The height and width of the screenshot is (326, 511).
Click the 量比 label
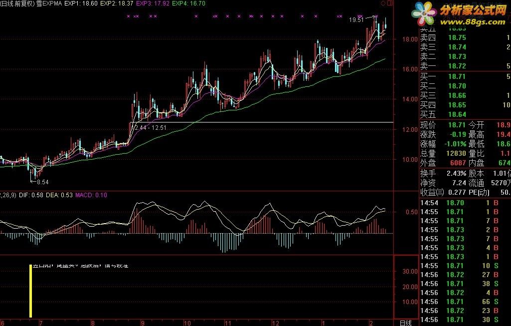[477, 153]
